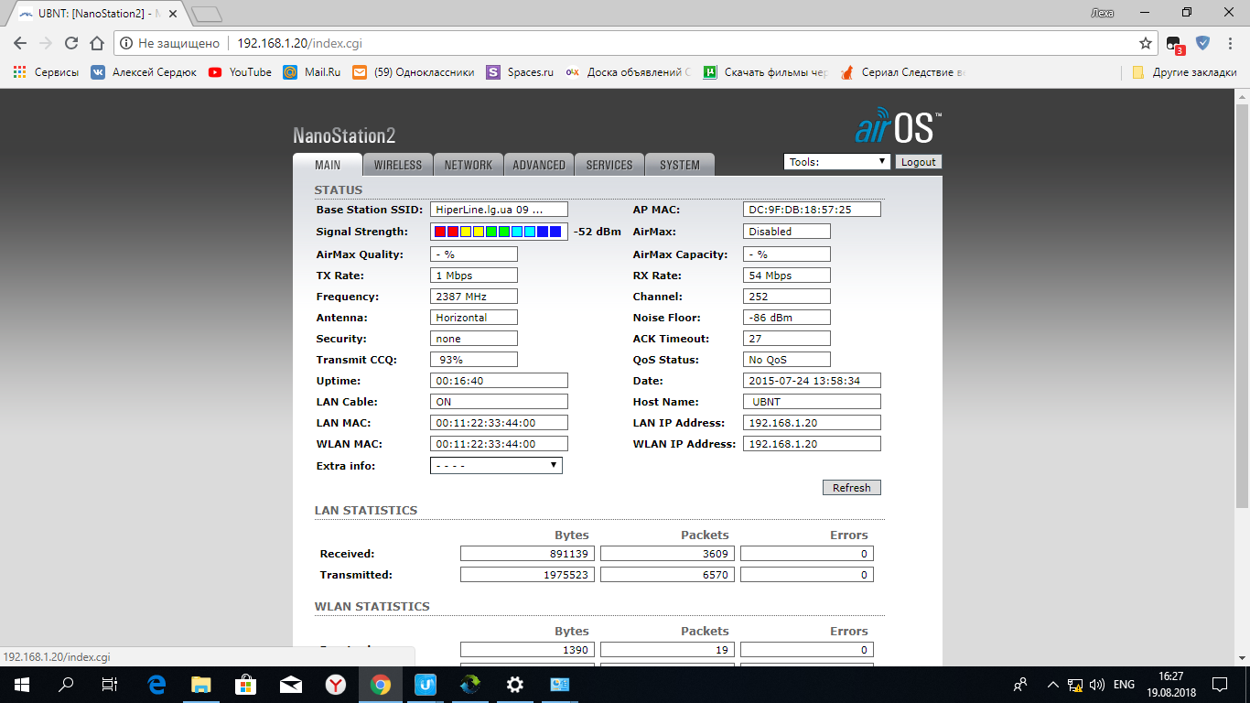Click the Transmit CCQ value 93%
The height and width of the screenshot is (703, 1250).
coord(473,360)
